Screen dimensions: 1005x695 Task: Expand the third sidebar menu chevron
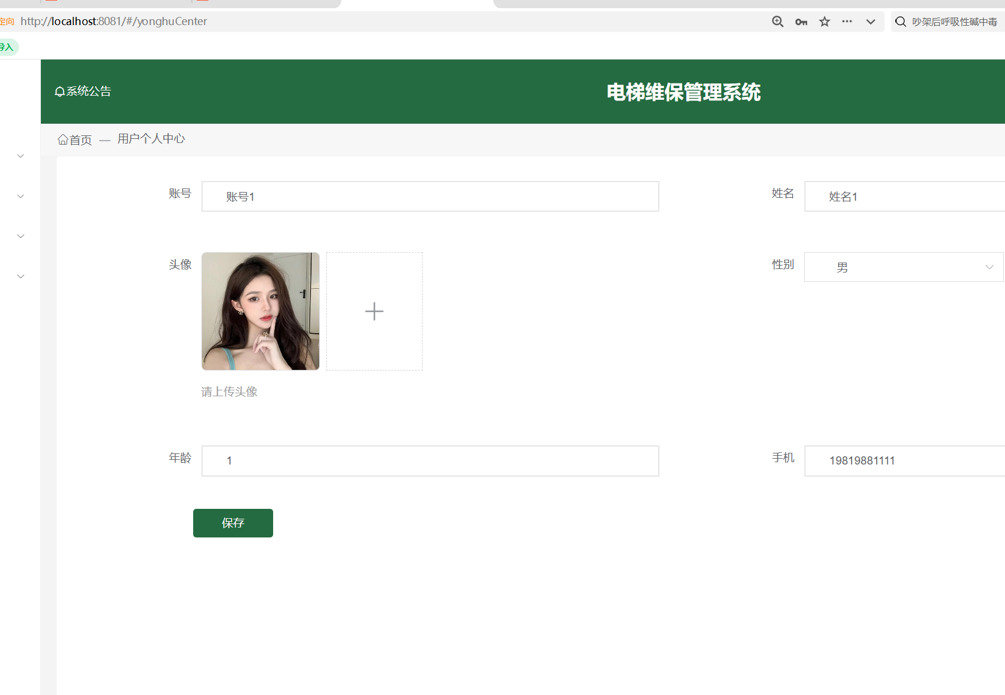[20, 236]
